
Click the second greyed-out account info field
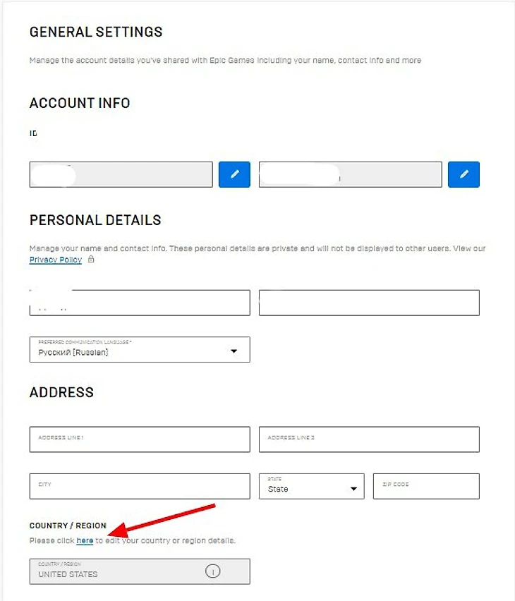click(350, 174)
